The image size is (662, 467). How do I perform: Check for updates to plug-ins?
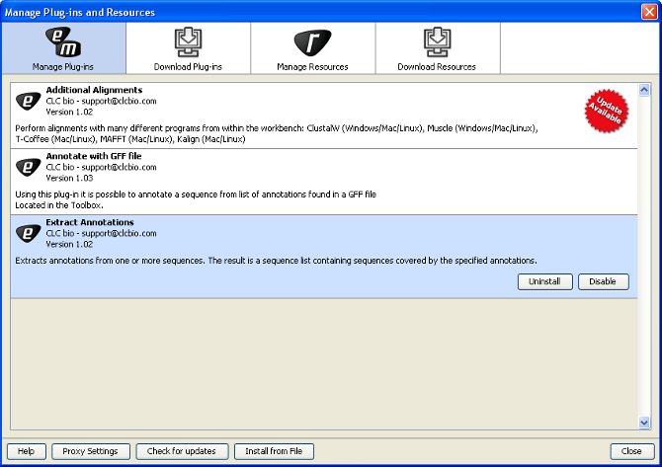[x=182, y=451]
